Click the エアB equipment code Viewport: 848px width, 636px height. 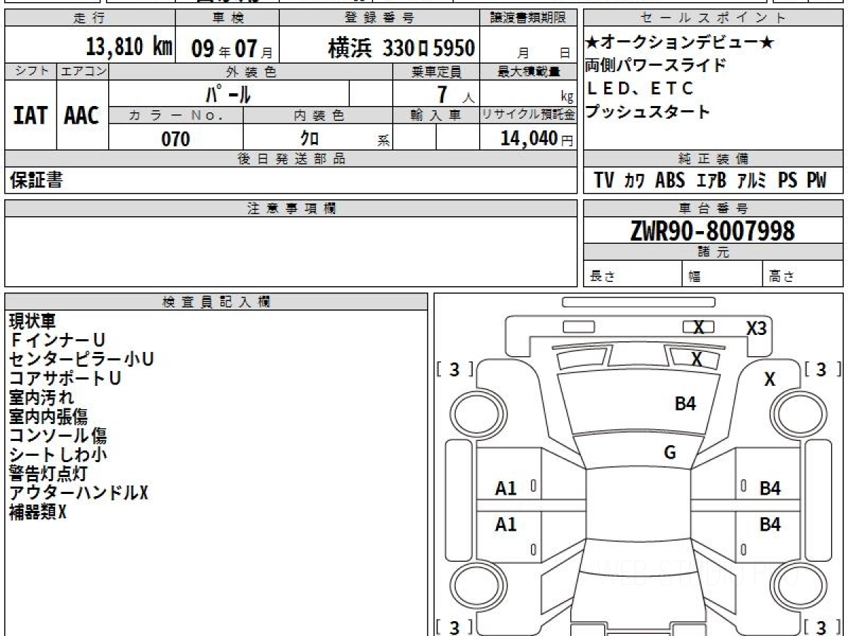pos(712,180)
